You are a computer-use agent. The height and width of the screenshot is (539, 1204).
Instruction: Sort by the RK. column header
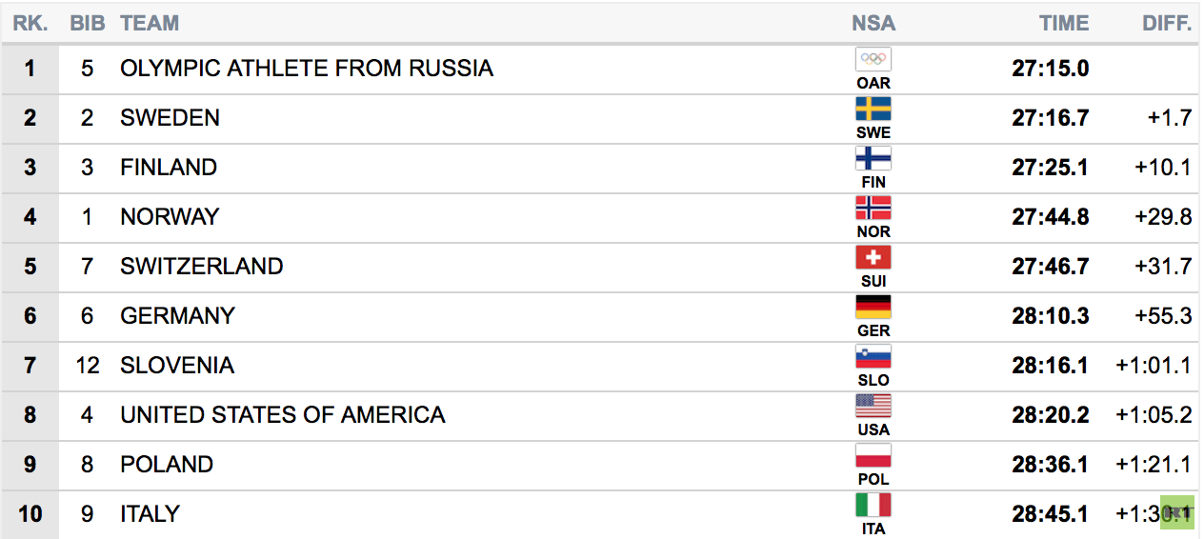[x=30, y=23]
